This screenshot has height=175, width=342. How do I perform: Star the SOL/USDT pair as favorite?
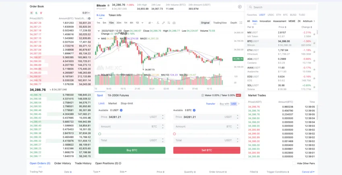pyautogui.click(x=314, y=87)
